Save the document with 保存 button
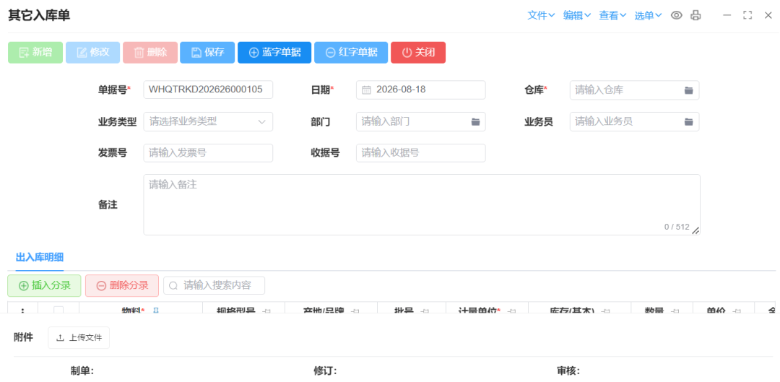Image resolution: width=780 pixels, height=382 pixels. coord(207,52)
